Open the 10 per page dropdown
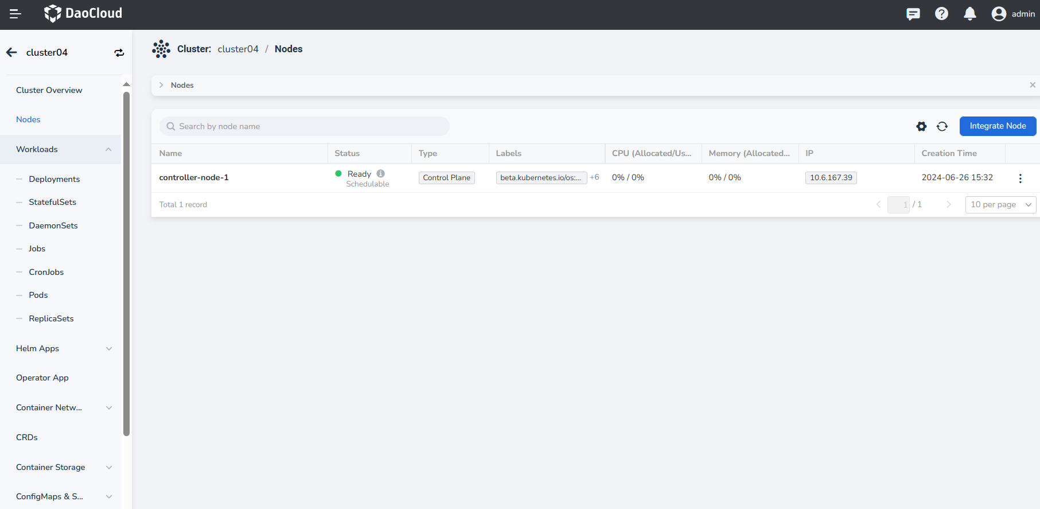This screenshot has width=1040, height=509. click(x=1000, y=205)
